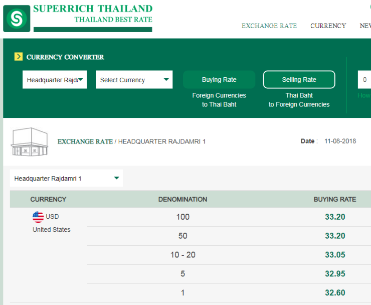Open the Headquarter Rajdamri converter branch dropdown
The image size is (371, 305).
tap(55, 80)
